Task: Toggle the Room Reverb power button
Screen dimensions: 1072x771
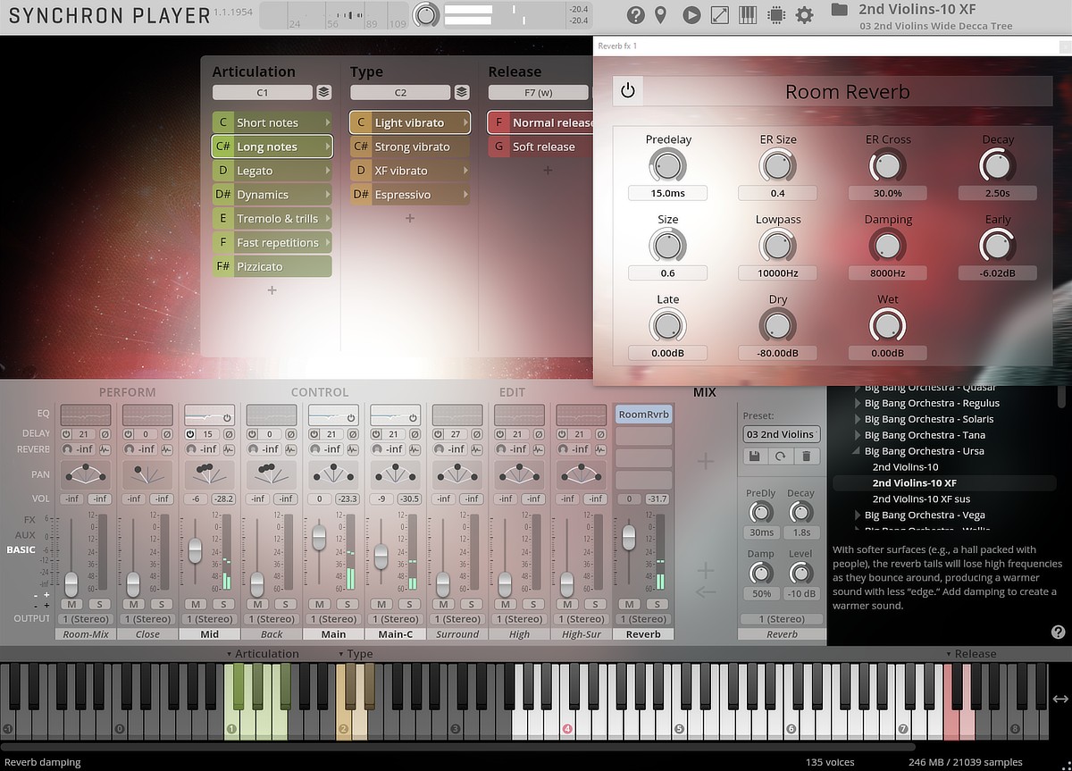Action: [x=628, y=91]
